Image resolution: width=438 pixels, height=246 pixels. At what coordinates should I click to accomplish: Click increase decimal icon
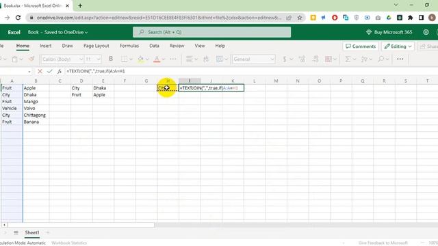tap(302, 59)
